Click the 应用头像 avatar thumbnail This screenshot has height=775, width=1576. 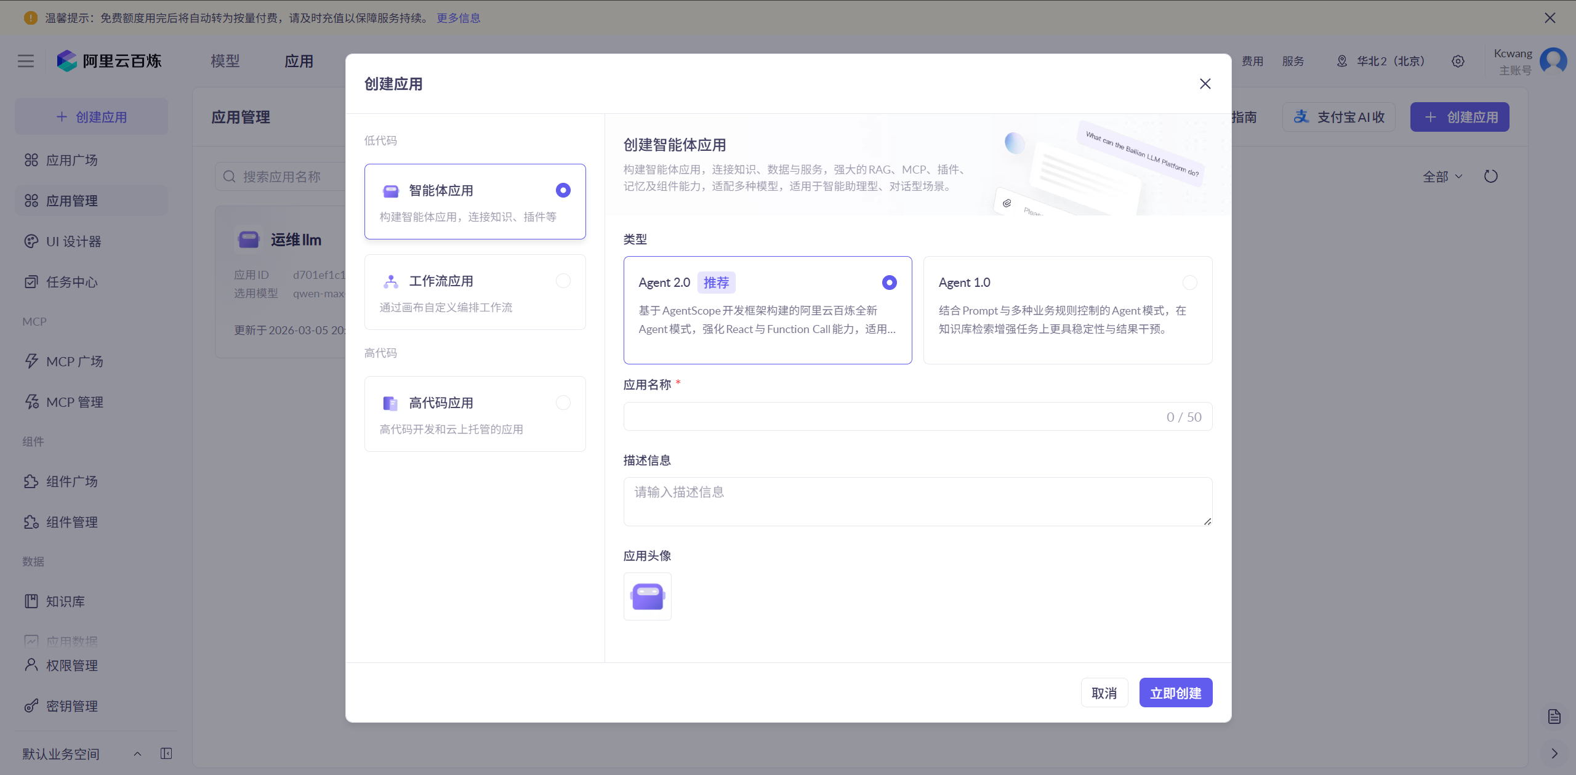point(647,596)
